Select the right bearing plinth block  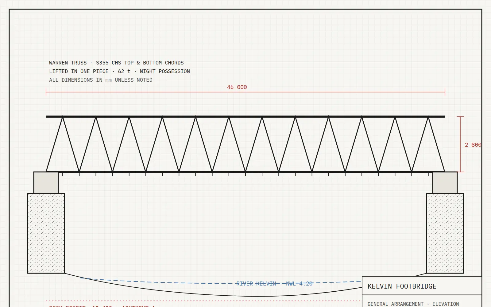click(445, 183)
